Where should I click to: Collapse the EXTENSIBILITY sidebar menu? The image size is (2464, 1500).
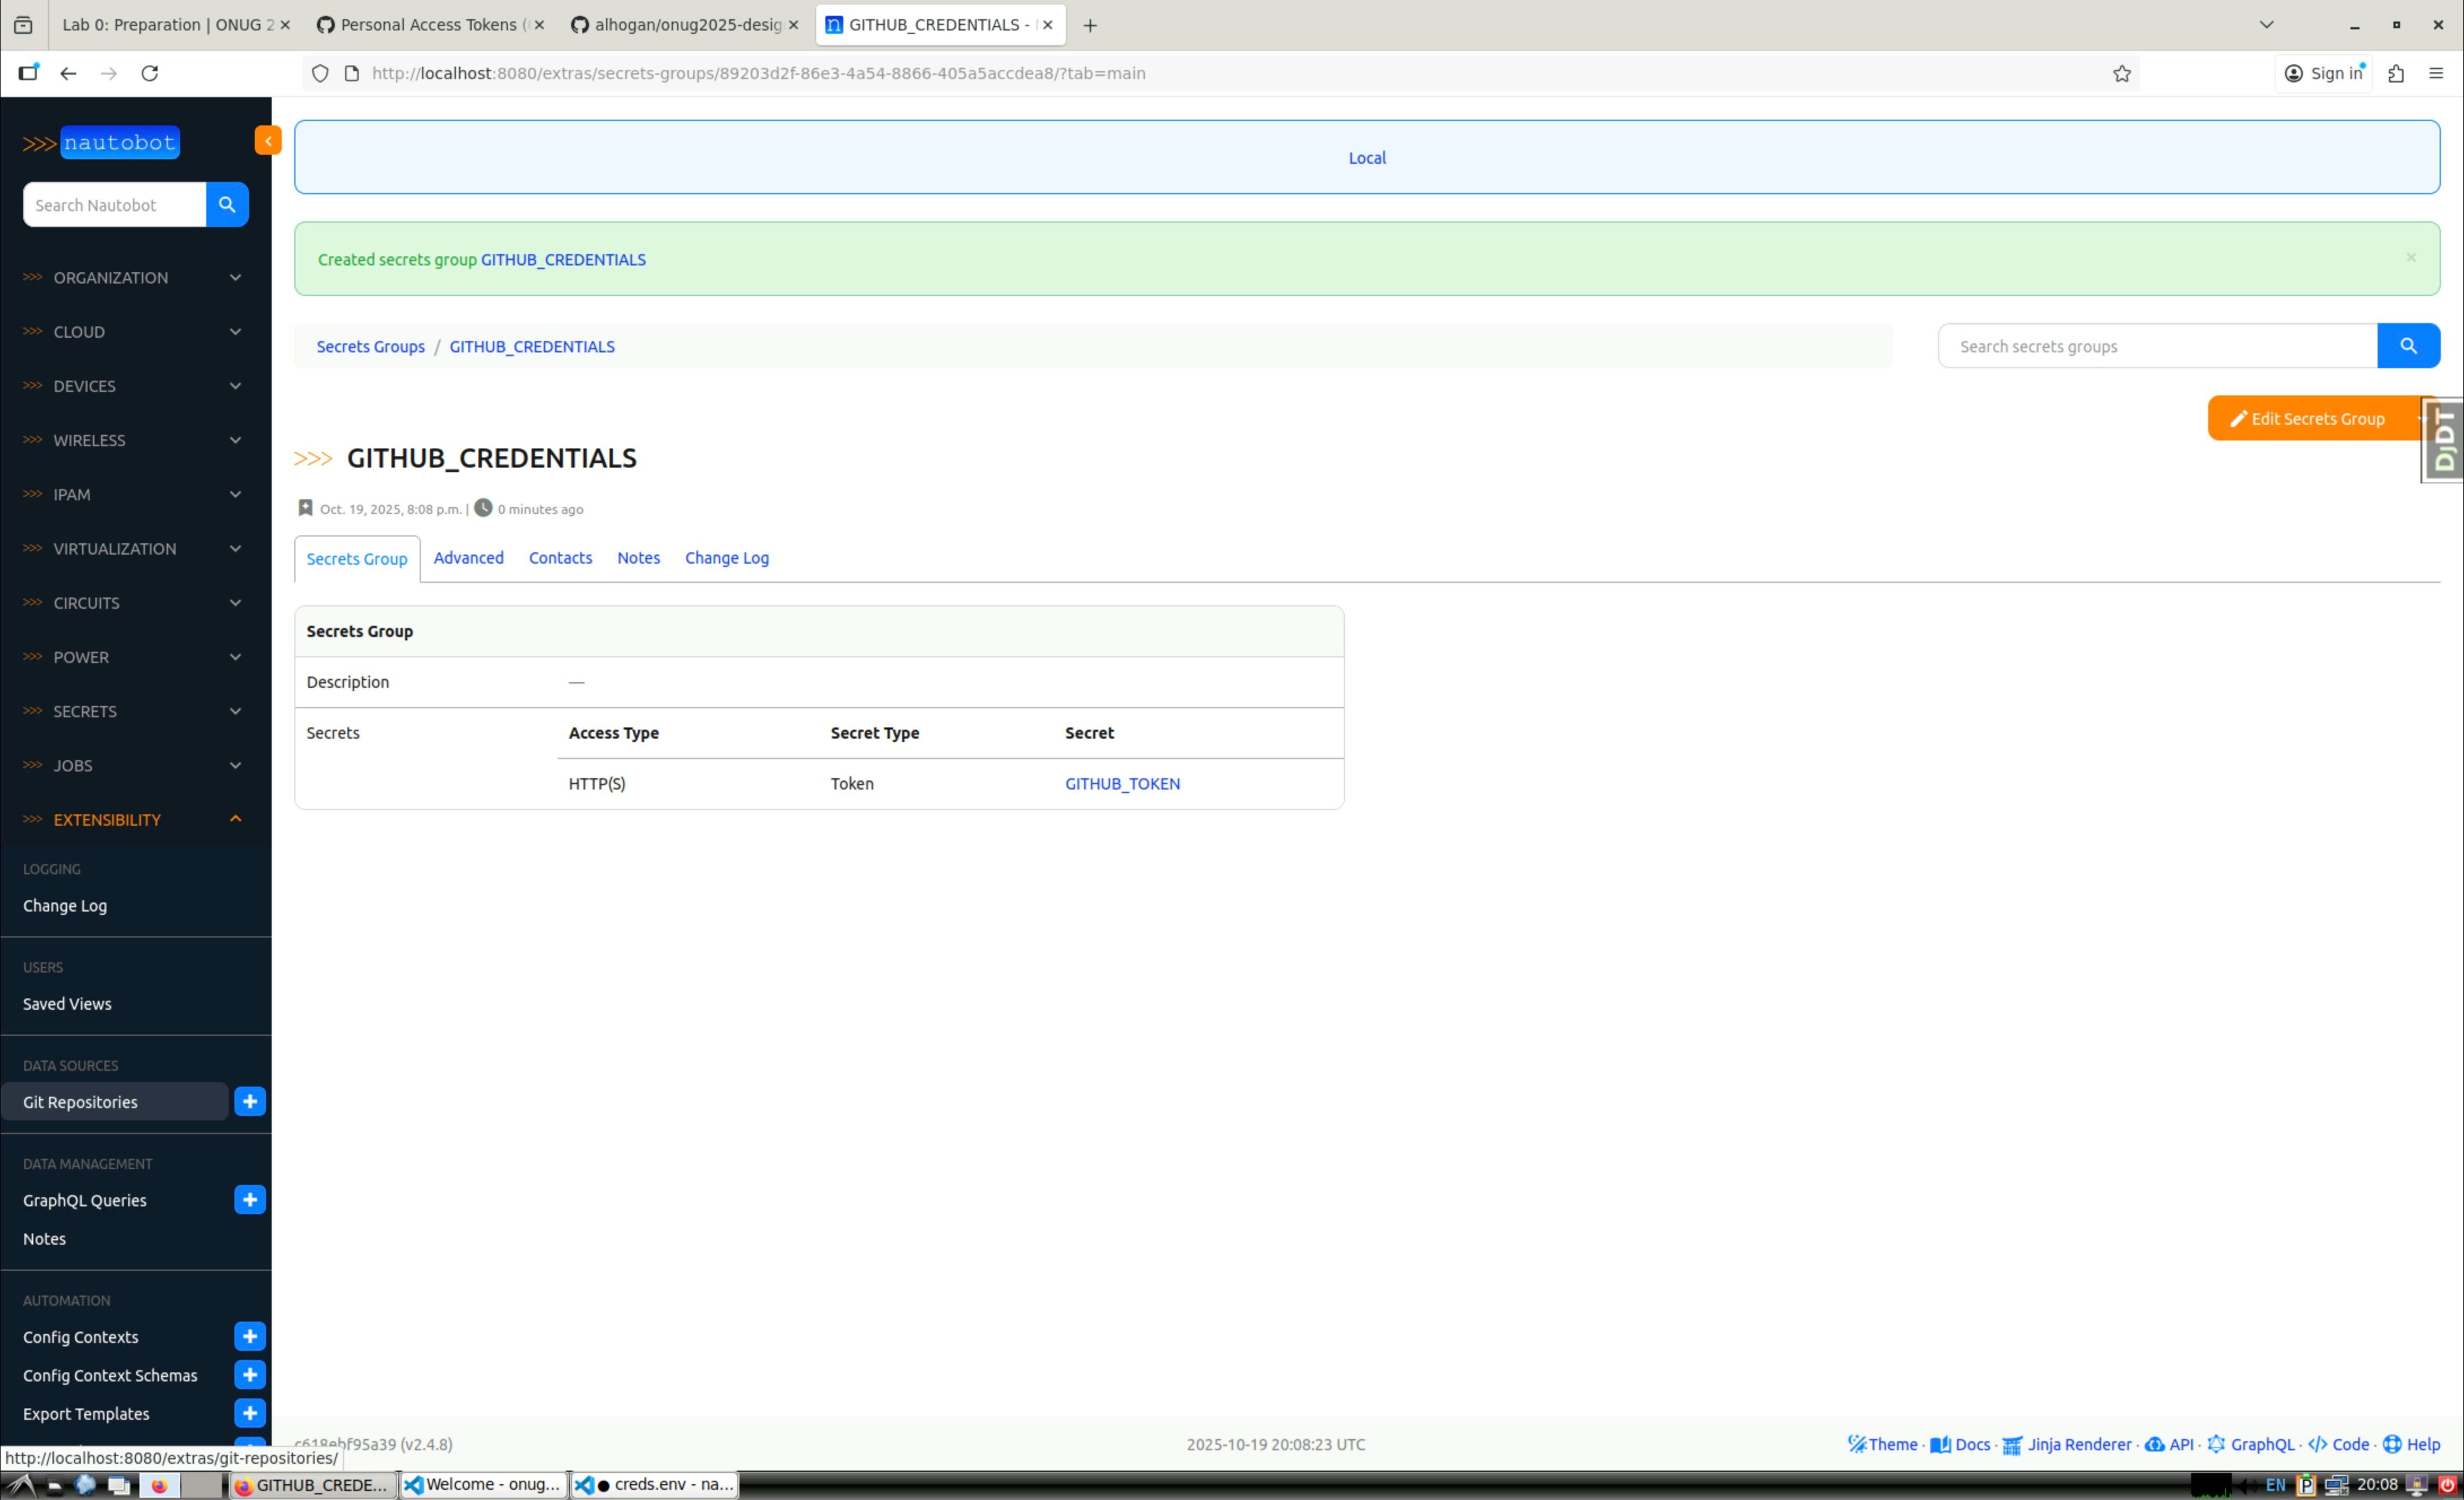tap(136, 820)
